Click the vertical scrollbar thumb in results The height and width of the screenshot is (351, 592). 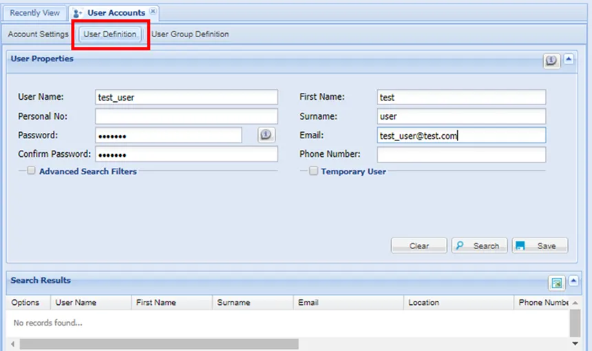575,323
